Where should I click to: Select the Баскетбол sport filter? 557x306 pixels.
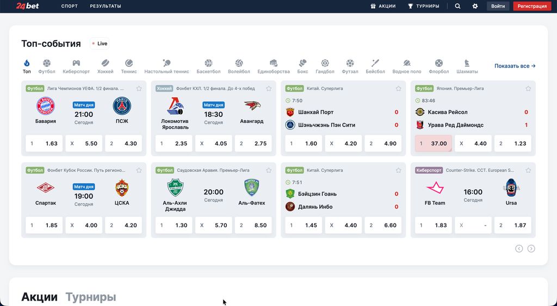coord(208,66)
